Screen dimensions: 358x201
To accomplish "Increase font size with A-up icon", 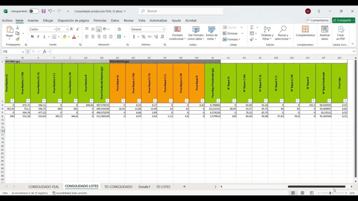I will click(x=72, y=29).
